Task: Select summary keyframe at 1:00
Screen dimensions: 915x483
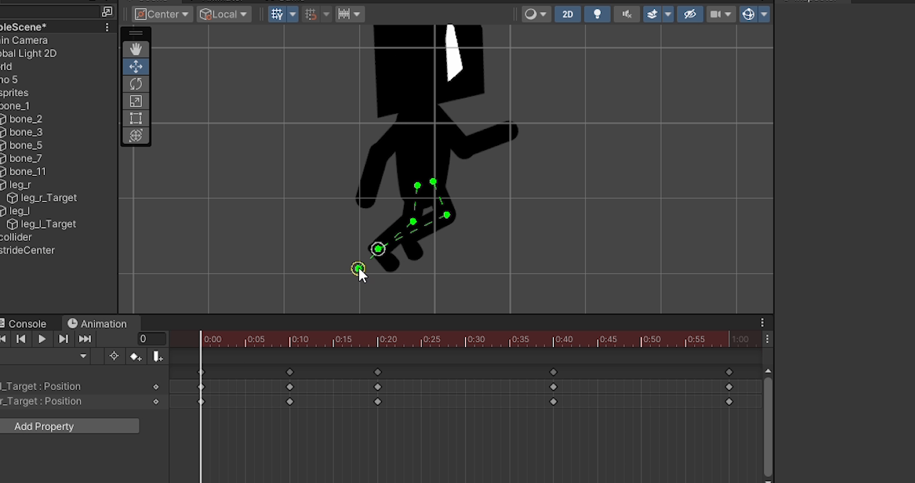Action: [x=729, y=372]
